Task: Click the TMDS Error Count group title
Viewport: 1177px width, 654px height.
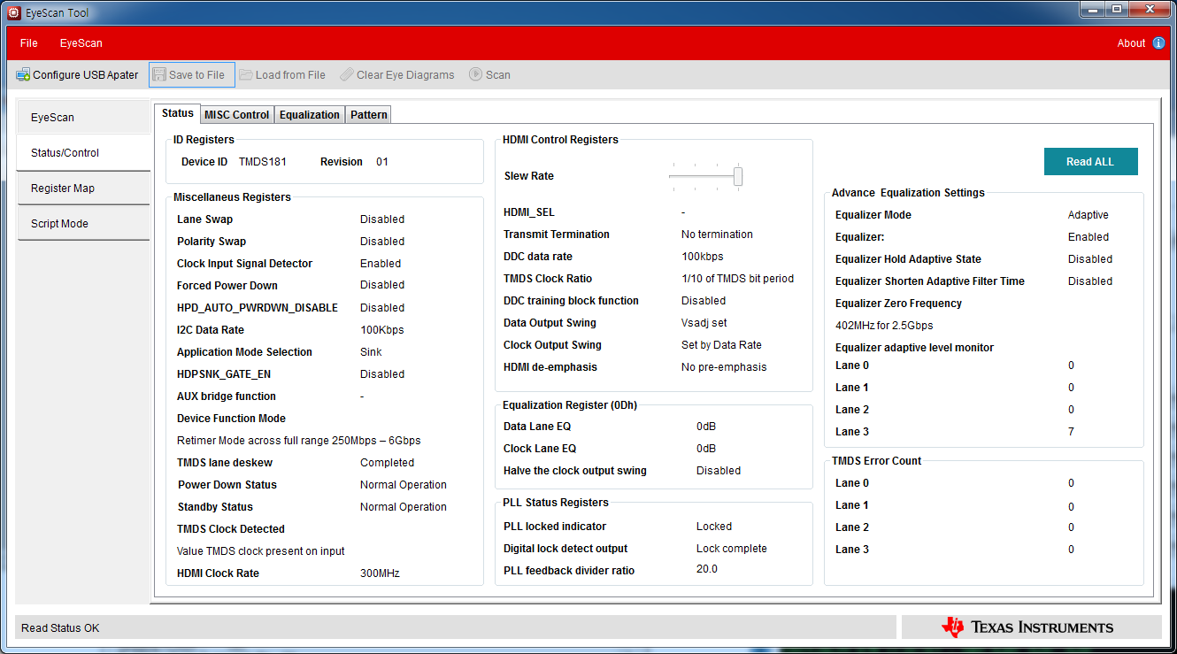Action: click(x=876, y=461)
